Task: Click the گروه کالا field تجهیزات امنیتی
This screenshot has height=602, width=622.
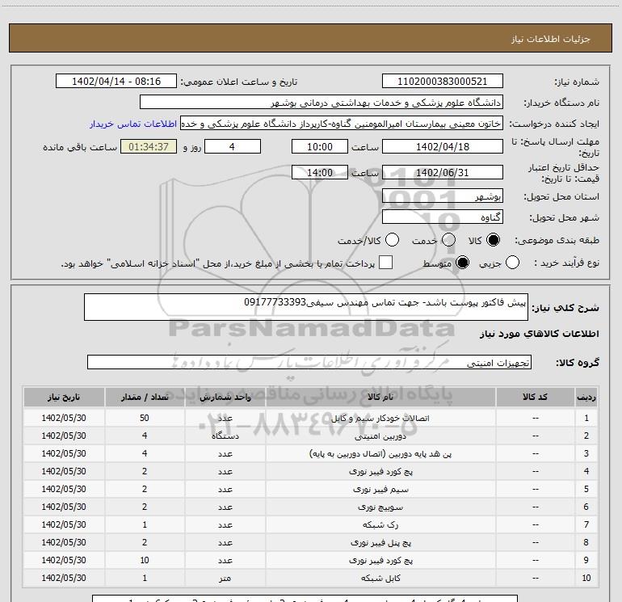Action: (x=309, y=363)
